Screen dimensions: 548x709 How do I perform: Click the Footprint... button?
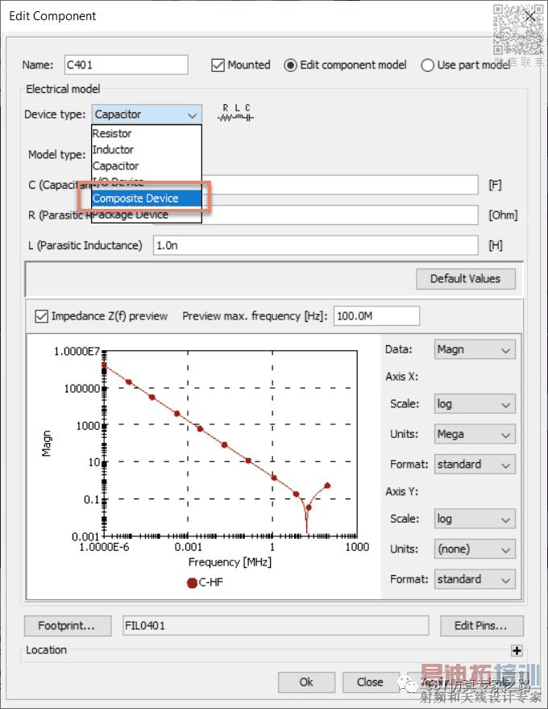[68, 626]
